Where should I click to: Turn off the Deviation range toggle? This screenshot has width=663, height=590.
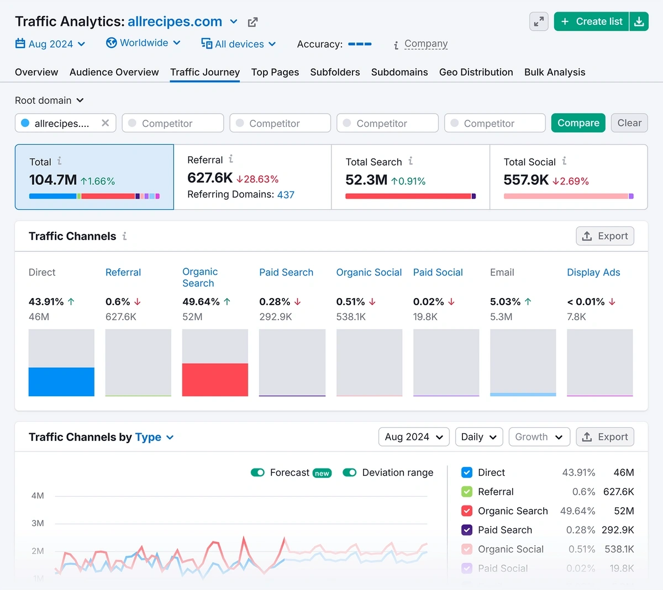pos(349,472)
